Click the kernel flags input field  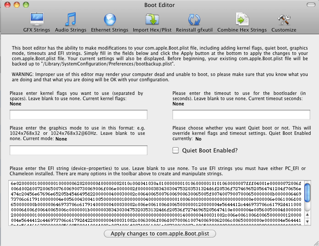78,115
